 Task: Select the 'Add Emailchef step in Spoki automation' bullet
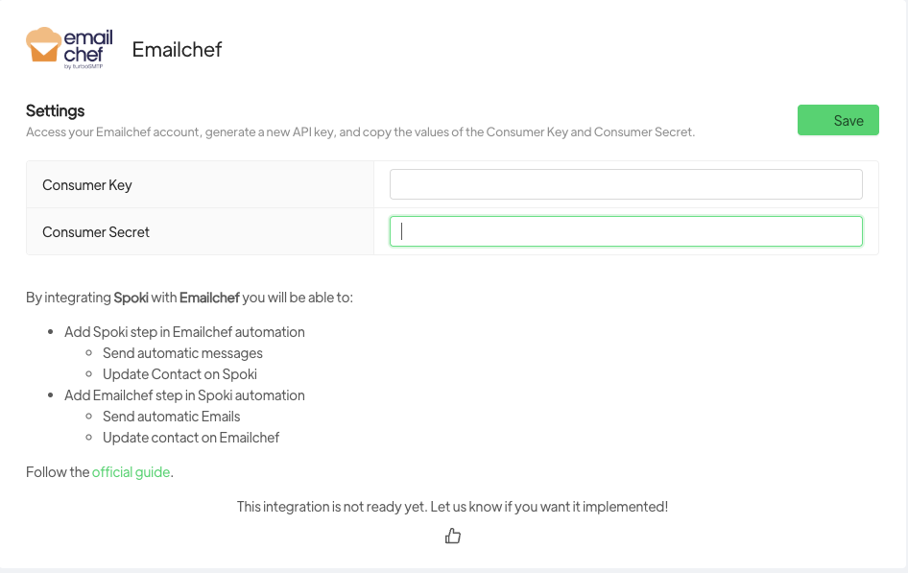click(184, 395)
